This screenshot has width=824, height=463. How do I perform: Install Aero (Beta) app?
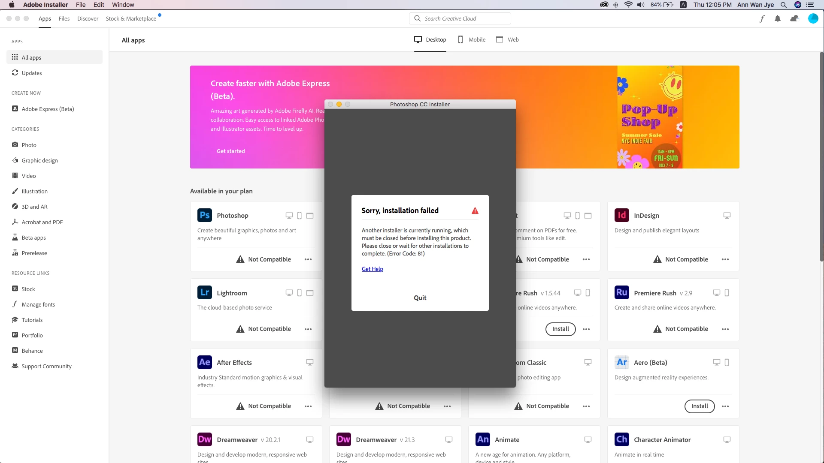coord(699,406)
